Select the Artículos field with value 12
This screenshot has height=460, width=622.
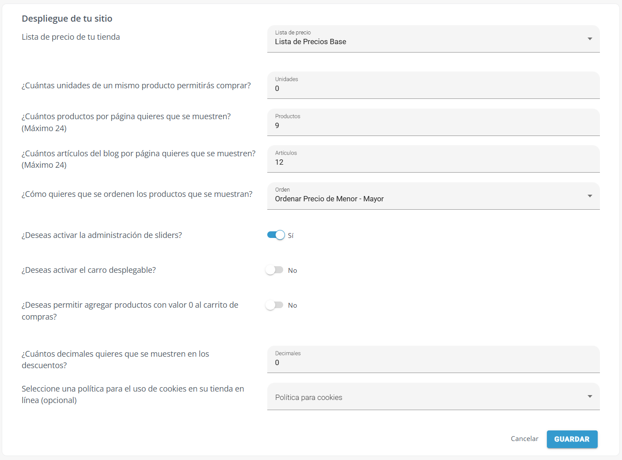(433, 162)
